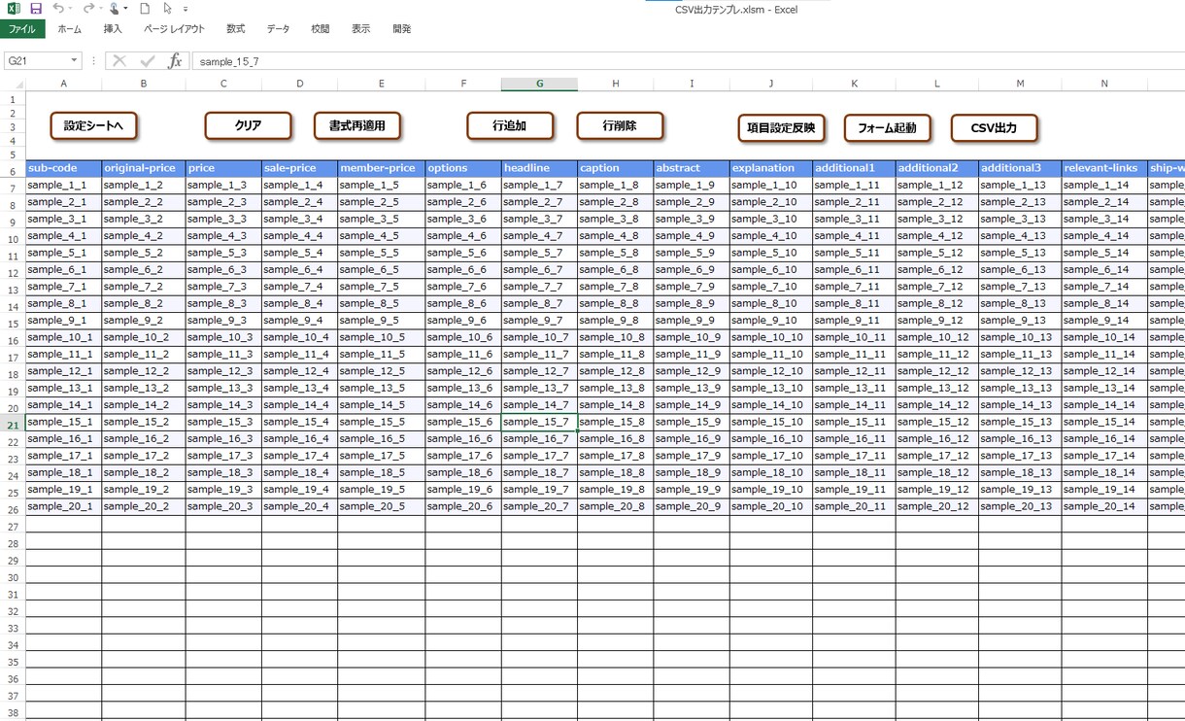This screenshot has width=1185, height=721.
Task: Open the ファイル tab
Action: coord(22,29)
